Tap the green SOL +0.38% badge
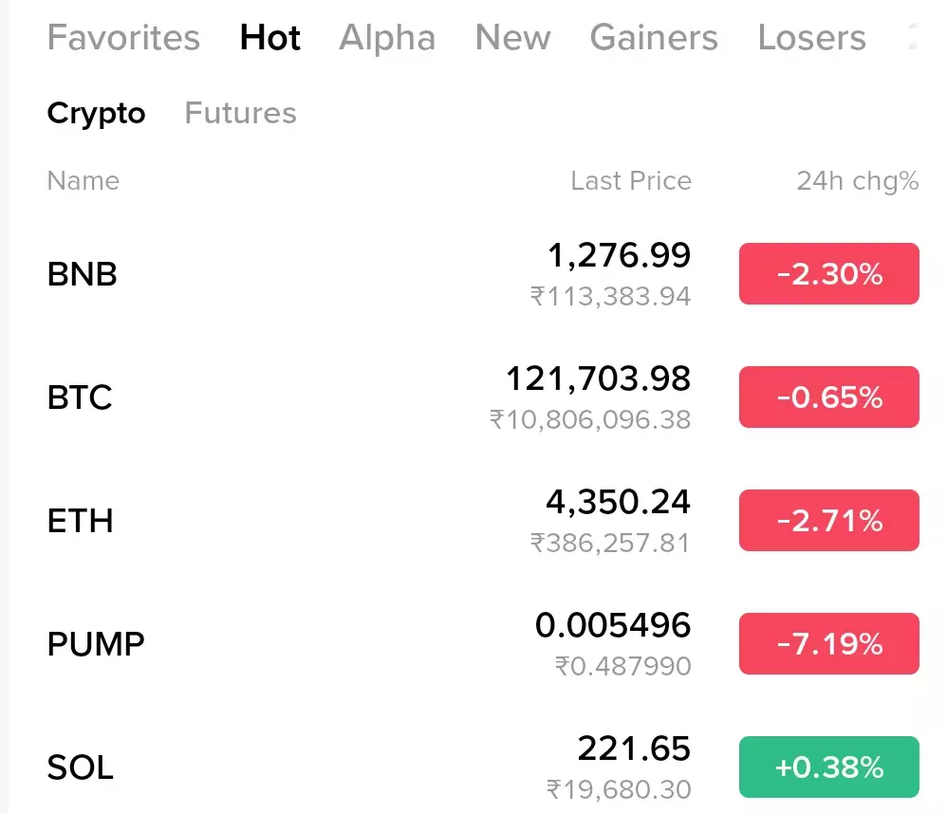This screenshot has width=947, height=813. pos(828,767)
